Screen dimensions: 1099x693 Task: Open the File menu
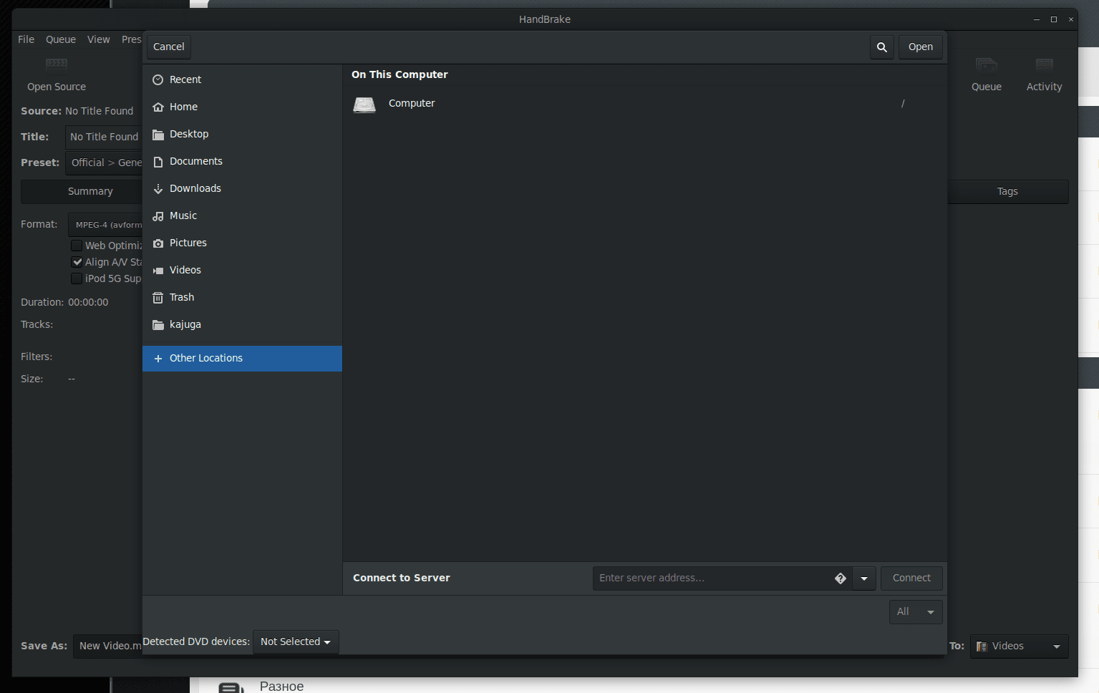26,39
